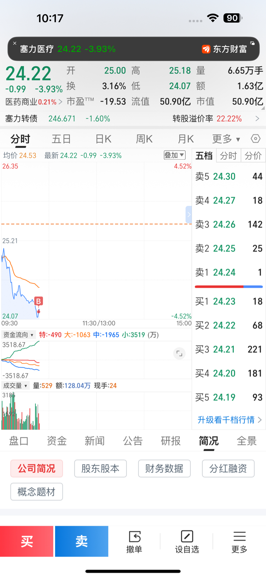
Task: Open the 全景 section tab
Action: [x=247, y=441]
